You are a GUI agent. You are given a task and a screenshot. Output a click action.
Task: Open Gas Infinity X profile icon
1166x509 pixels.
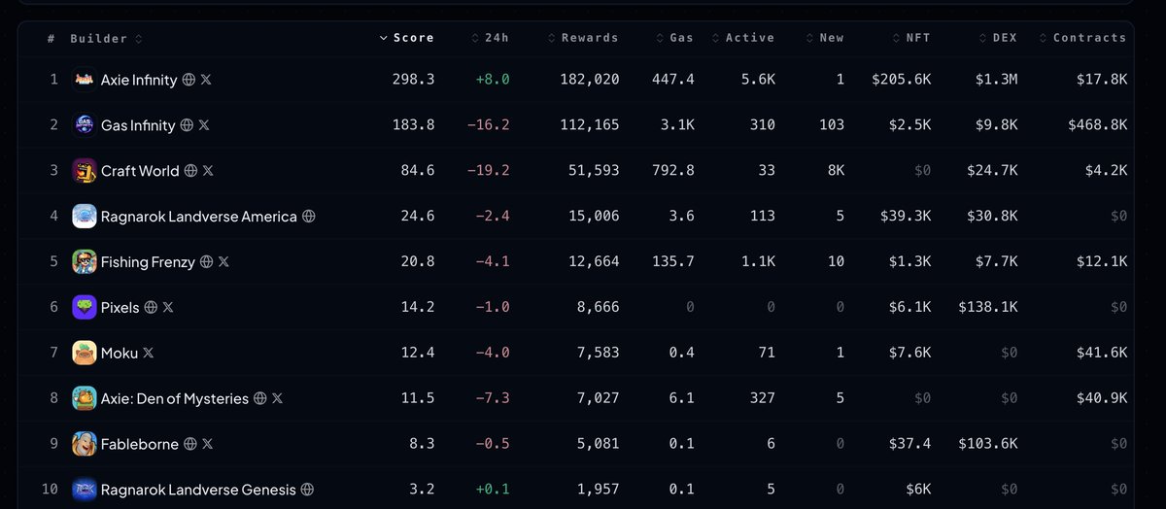click(204, 125)
